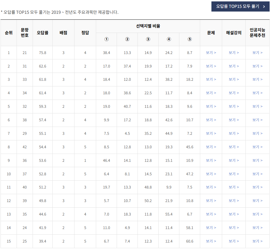Open AI 문제추천 for question 37
This screenshot has width=273, height=251.
(x=257, y=174)
